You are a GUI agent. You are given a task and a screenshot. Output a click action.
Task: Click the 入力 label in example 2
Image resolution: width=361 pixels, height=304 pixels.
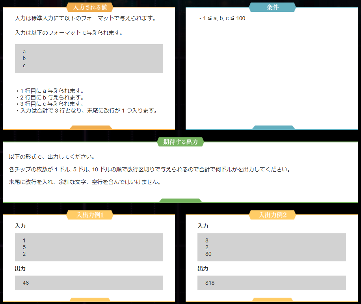203,226
